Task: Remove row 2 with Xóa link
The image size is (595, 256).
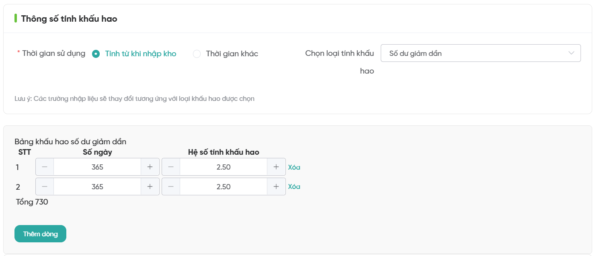Action: [x=294, y=186]
